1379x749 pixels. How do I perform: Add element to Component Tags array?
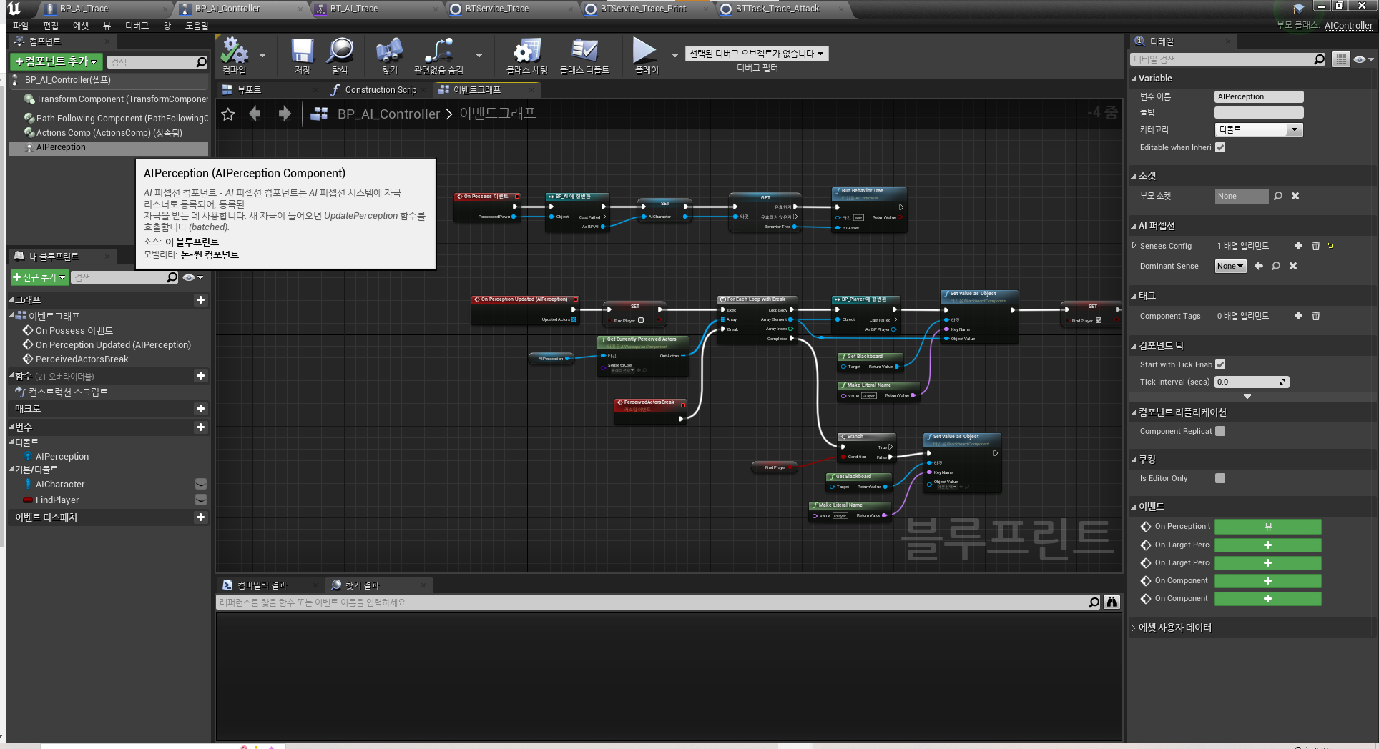point(1298,316)
